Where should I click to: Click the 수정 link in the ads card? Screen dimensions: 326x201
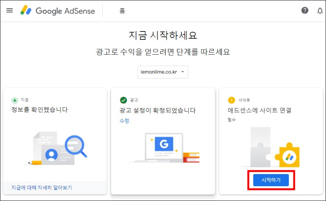[124, 121]
